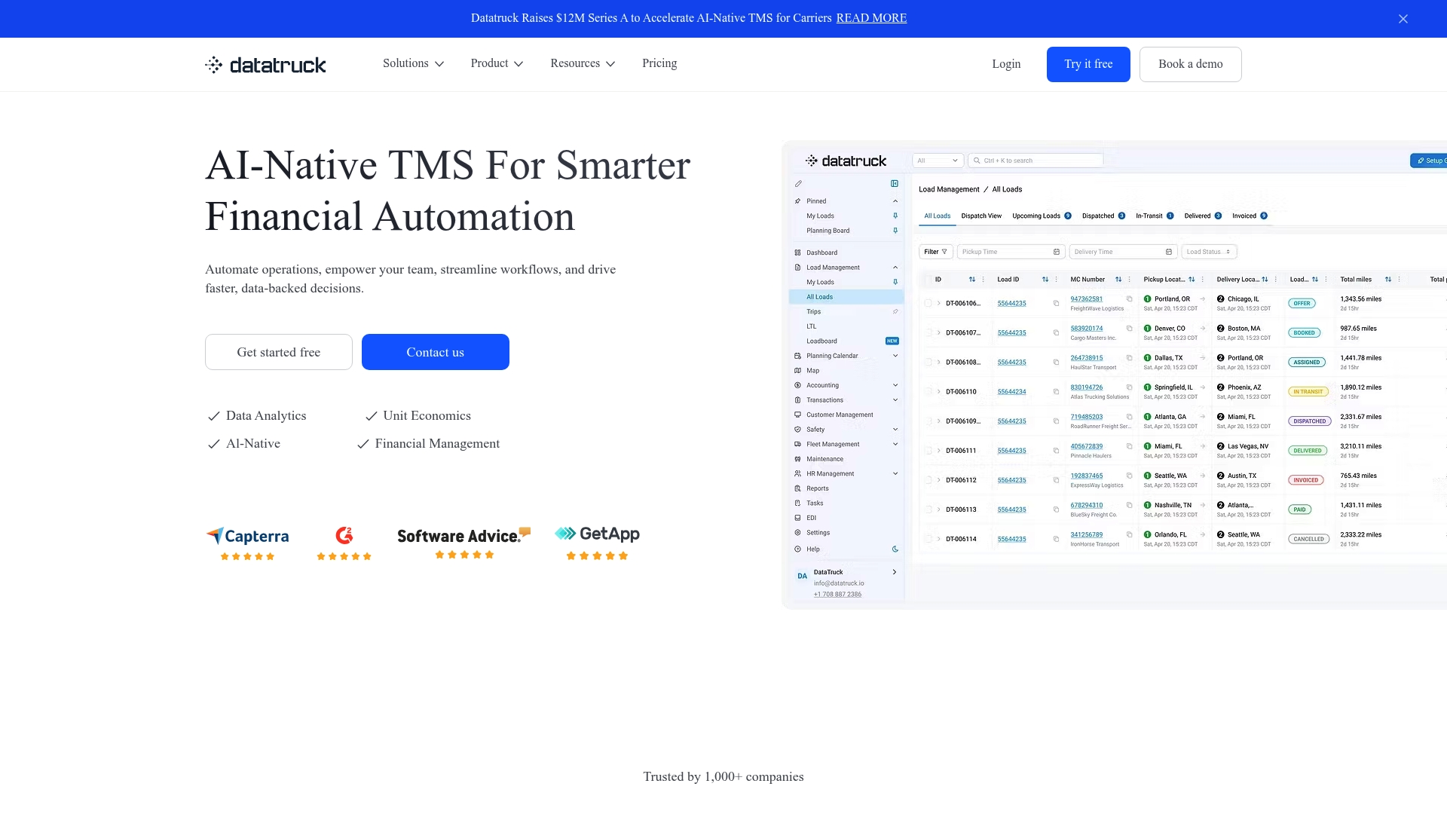The height and width of the screenshot is (814, 1447).
Task: Click the +1 708 887 2386 phone link
Action: (x=837, y=594)
